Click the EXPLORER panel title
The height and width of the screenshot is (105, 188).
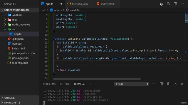pos(10,4)
